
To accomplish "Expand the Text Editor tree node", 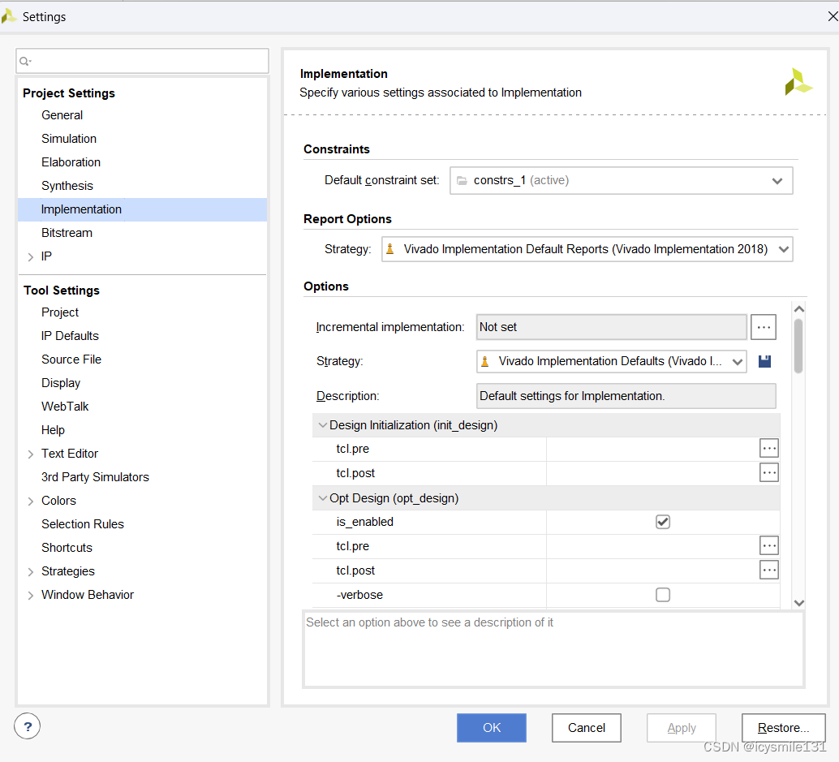I will tap(31, 454).
